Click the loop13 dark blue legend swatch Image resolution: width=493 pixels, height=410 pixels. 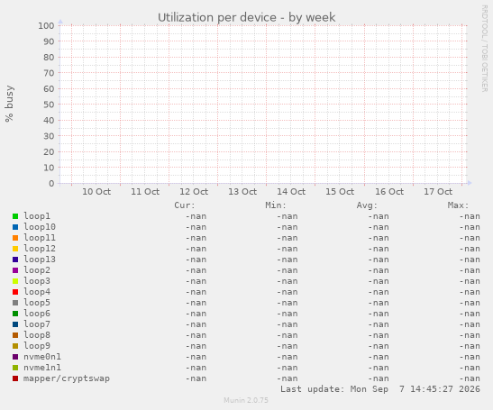[15, 260]
